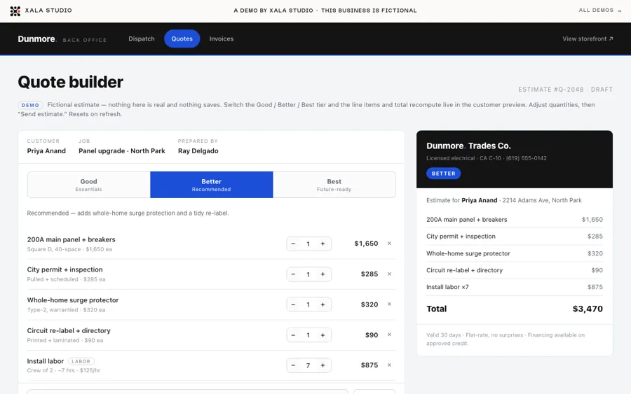Open the Dispatch tab

[x=141, y=38]
